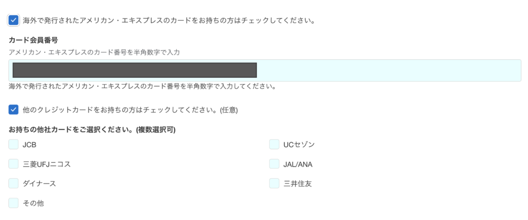Enable the JAL/ANA checkbox
528x220 pixels.
[274, 164]
